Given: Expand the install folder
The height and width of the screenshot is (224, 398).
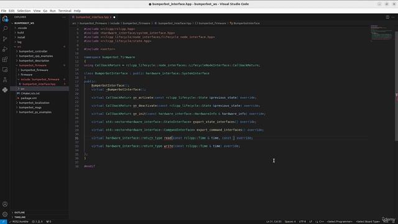Looking at the screenshot, I should pyautogui.click(x=21, y=37).
